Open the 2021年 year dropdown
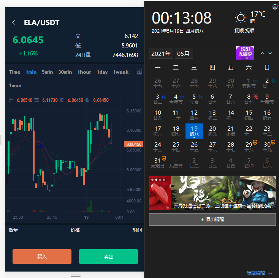279x278 pixels. pos(161,54)
